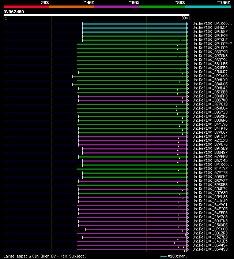Click the cyan ~100% identity legend bar
This screenshot has width=234, height=259.
pos(208,7)
